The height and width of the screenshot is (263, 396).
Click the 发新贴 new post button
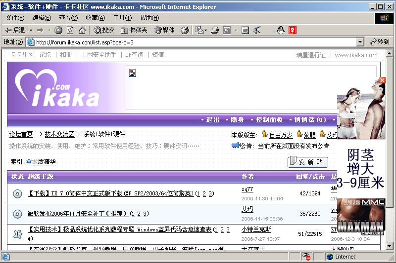tap(308, 162)
